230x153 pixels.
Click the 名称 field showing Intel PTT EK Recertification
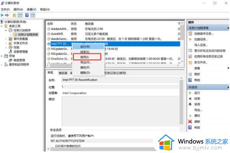(121, 80)
